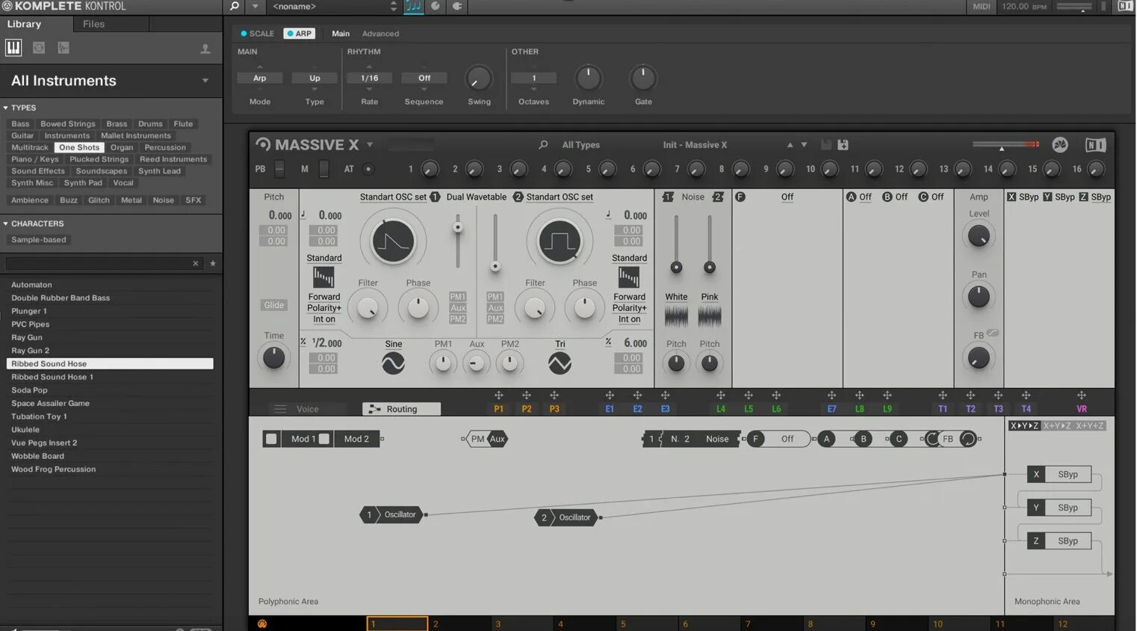This screenshot has width=1137, height=631.
Task: Click oscillator 1 Standard wavetable icon
Action: click(x=323, y=277)
